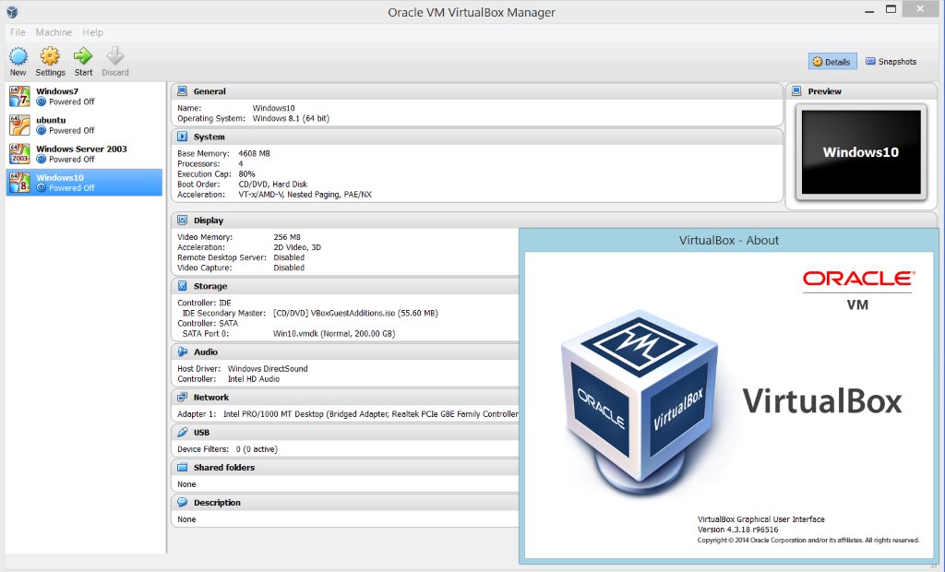Open the Audio section header link
The image size is (945, 572).
click(x=205, y=352)
